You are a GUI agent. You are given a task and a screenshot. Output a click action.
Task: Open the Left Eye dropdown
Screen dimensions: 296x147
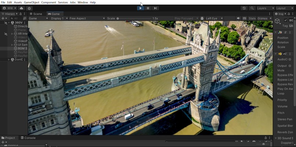(x=214, y=18)
